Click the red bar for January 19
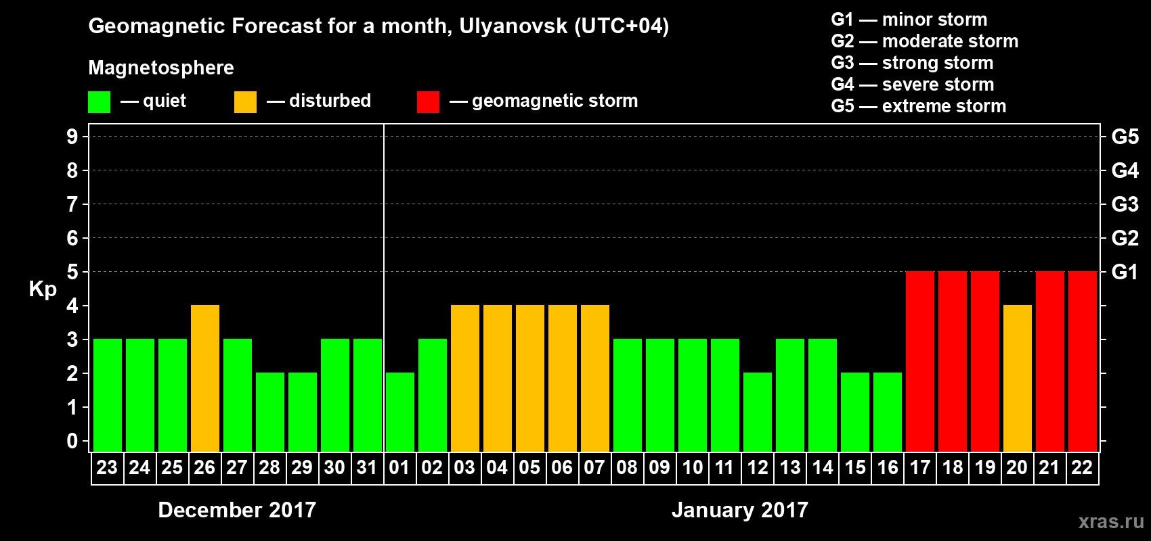 pyautogui.click(x=985, y=361)
